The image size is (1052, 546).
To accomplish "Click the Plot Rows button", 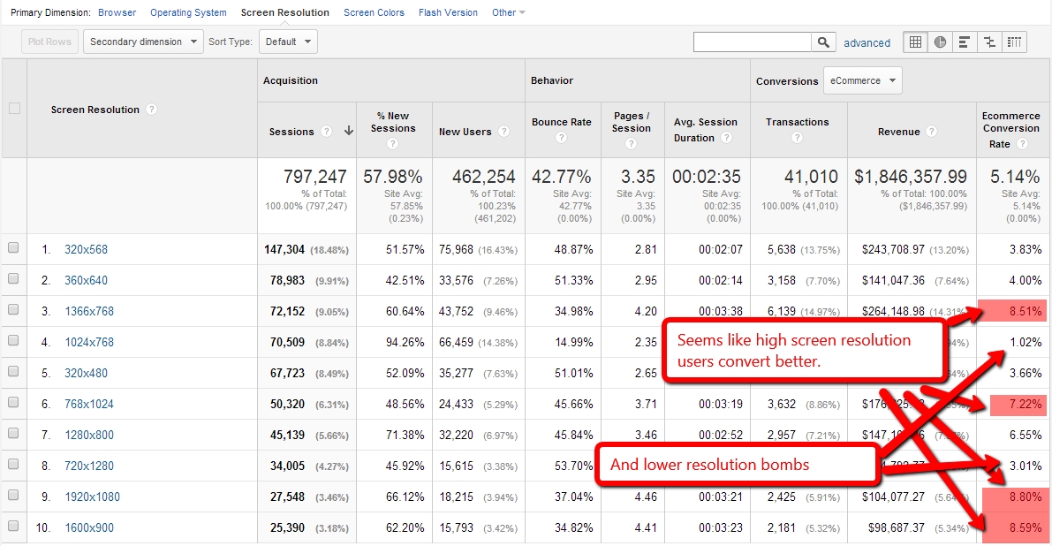I will tap(49, 41).
